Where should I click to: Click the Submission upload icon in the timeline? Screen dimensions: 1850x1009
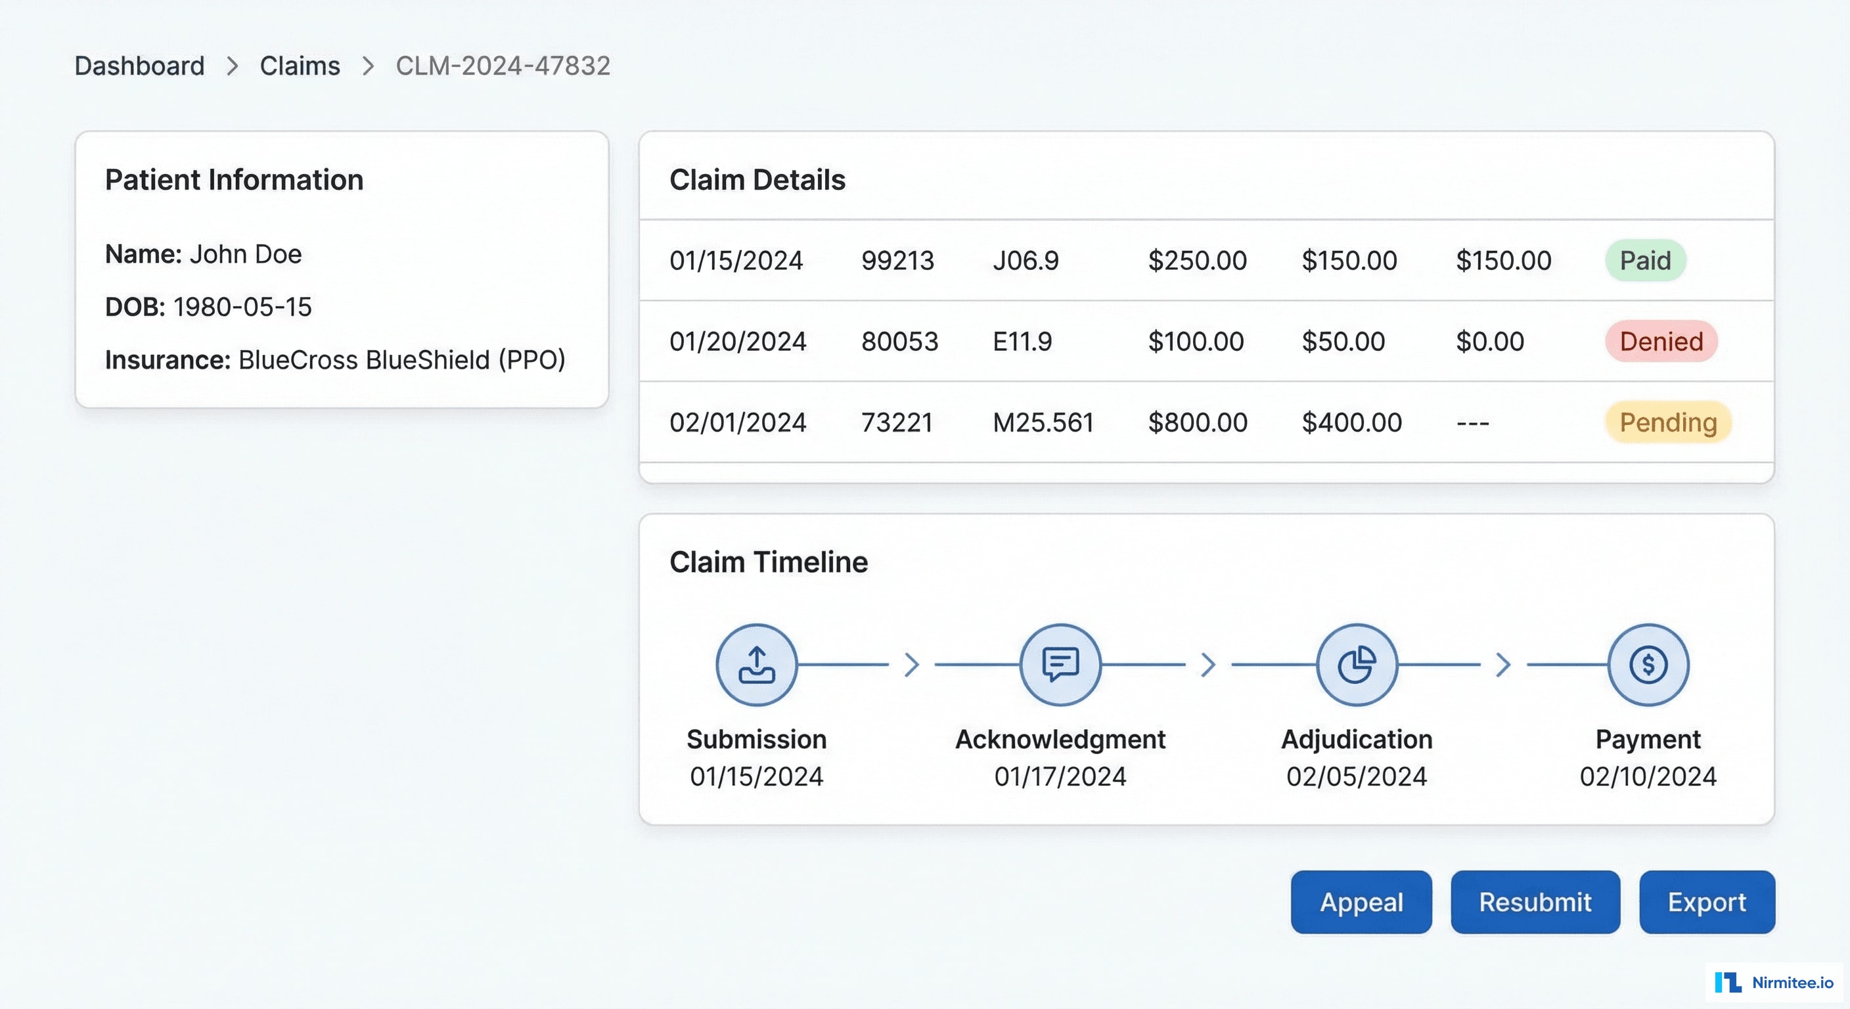(756, 664)
